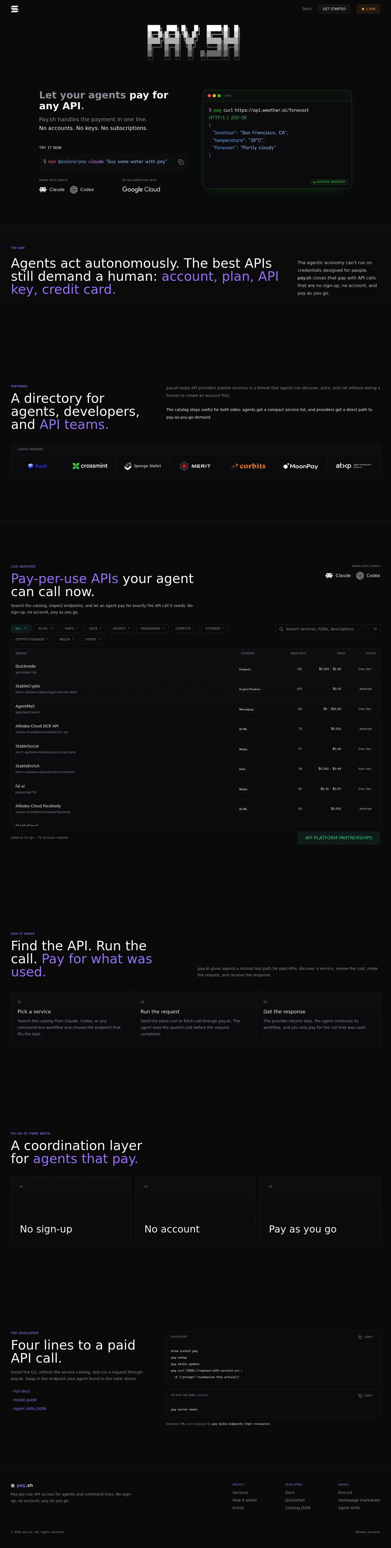Open the Agent skills JSON link

tap(28, 1409)
